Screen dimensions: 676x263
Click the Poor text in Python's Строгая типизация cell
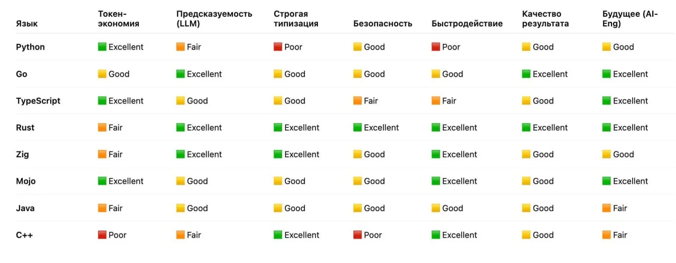(x=293, y=47)
